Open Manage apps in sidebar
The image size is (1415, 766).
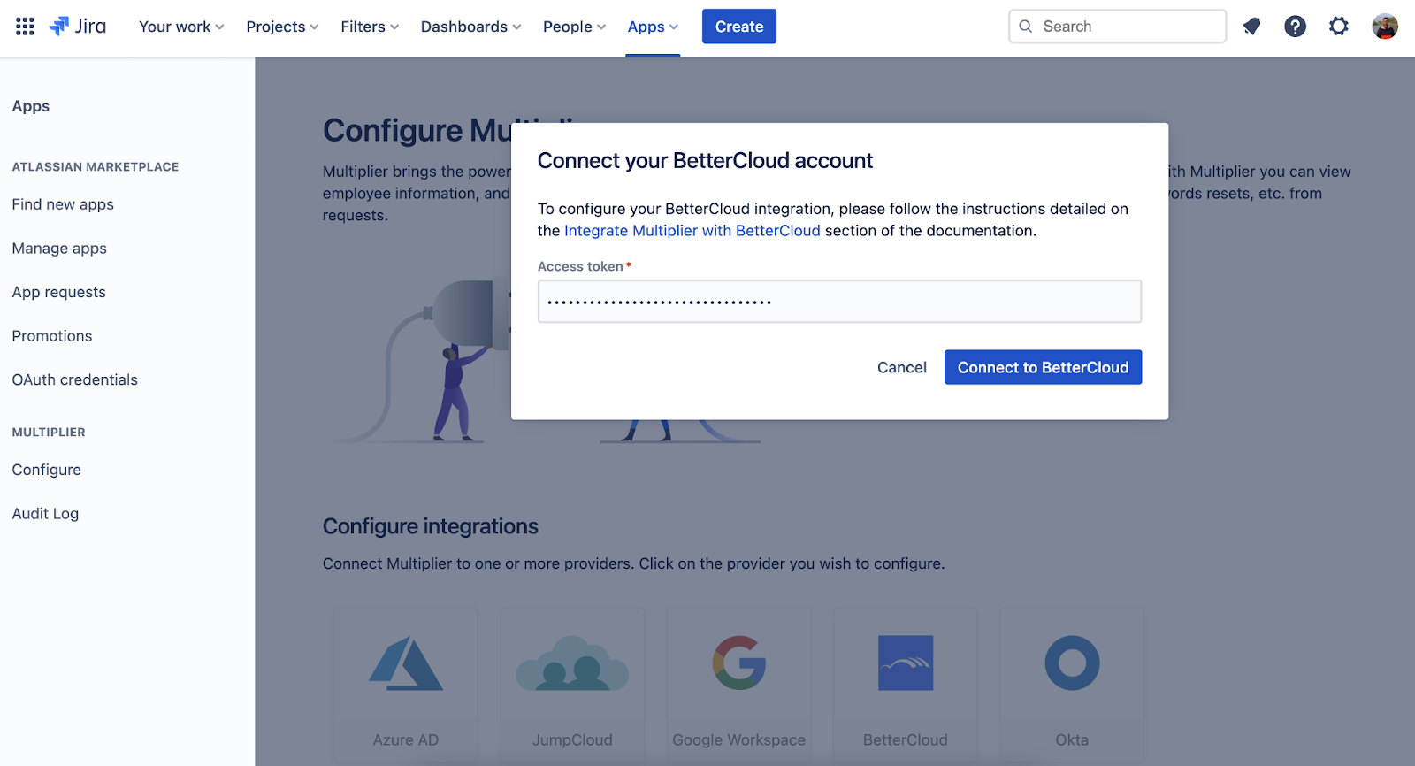click(x=59, y=249)
